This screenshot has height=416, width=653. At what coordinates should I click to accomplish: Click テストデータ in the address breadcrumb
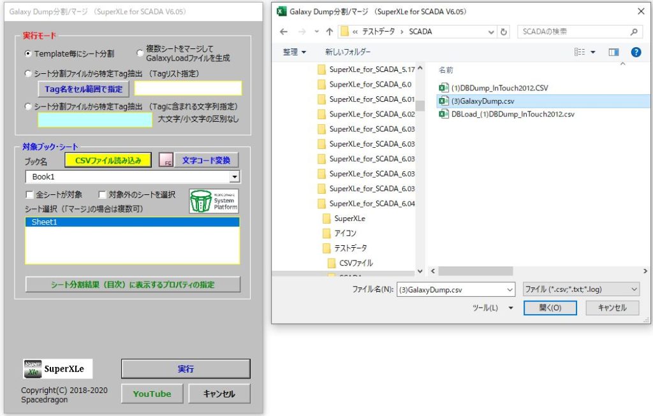[378, 32]
